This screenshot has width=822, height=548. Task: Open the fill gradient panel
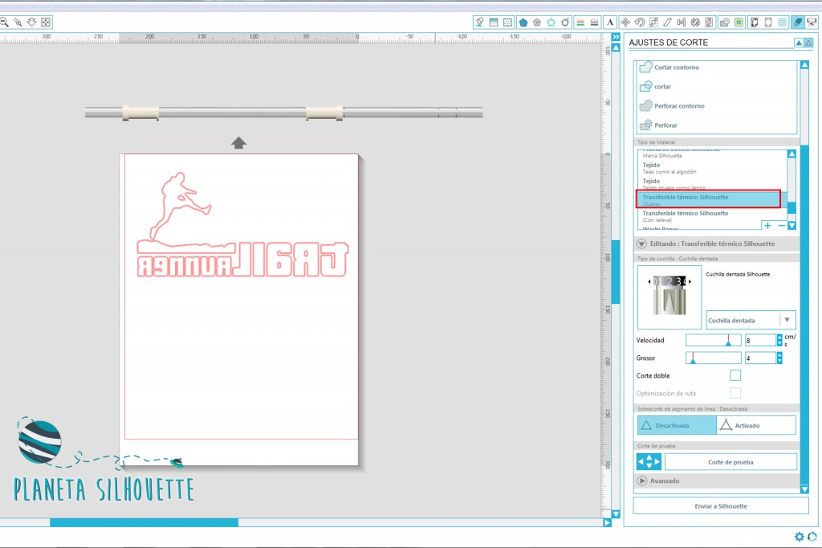tap(494, 22)
